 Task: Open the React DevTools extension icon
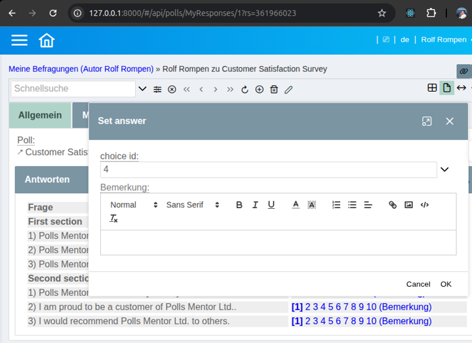coord(410,13)
